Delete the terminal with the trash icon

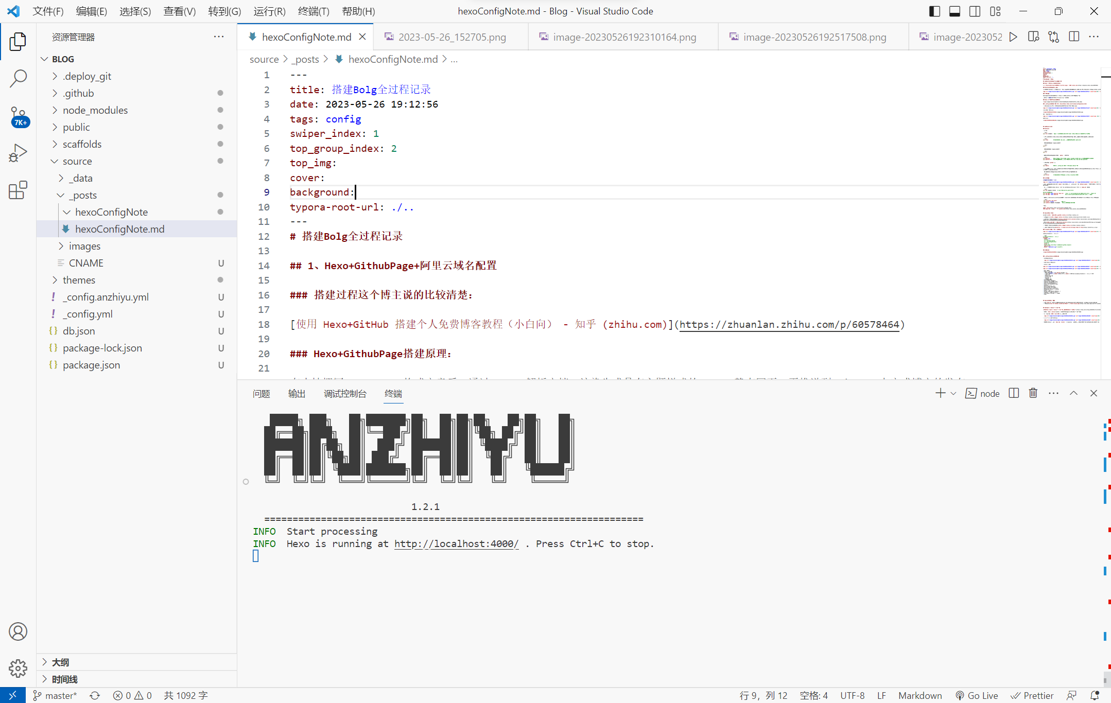tap(1033, 393)
